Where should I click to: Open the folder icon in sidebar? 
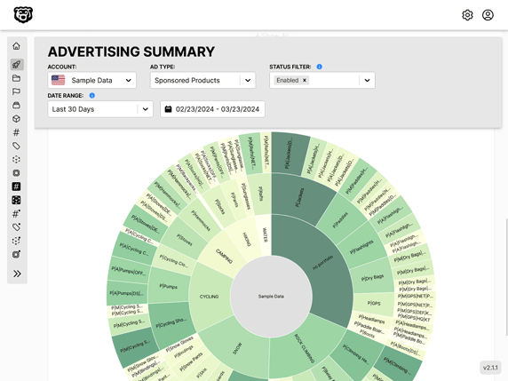point(17,78)
